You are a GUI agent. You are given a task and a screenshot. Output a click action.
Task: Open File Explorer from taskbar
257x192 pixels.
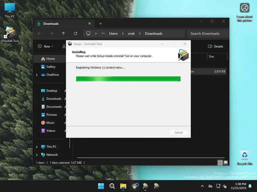tap(123, 186)
